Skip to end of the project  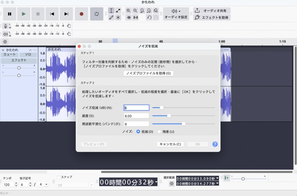pos(66,14)
